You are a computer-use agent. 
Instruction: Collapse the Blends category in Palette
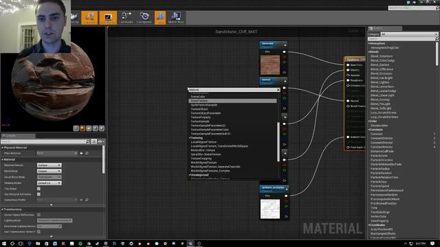pyautogui.click(x=369, y=52)
